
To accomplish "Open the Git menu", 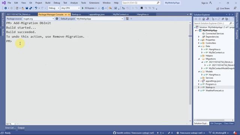I will [31, 3].
